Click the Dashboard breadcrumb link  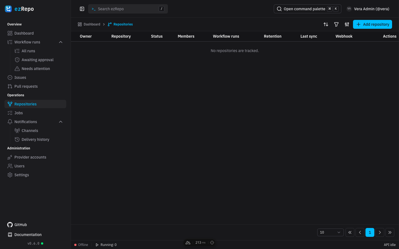click(x=89, y=24)
